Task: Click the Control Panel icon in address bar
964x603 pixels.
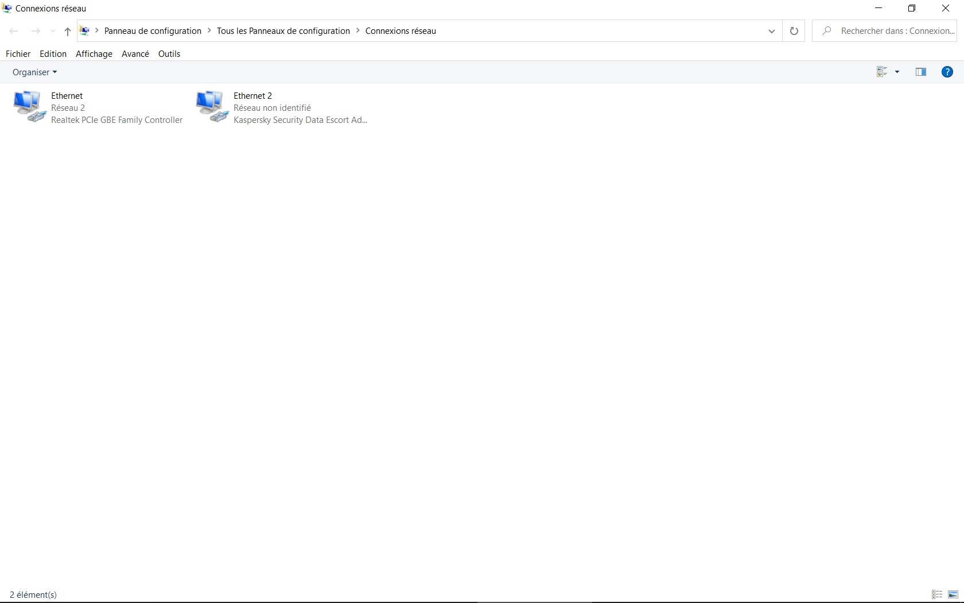Action: tap(84, 31)
